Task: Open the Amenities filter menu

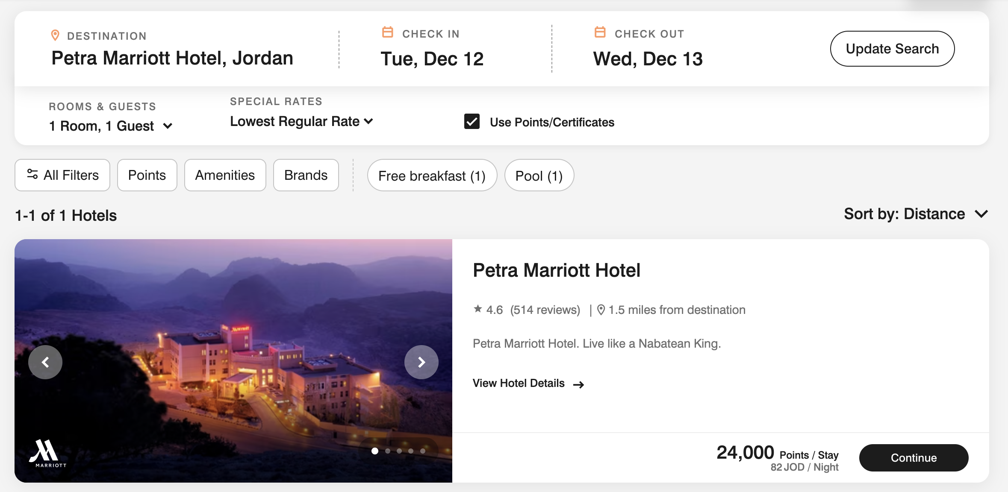Action: [x=225, y=175]
